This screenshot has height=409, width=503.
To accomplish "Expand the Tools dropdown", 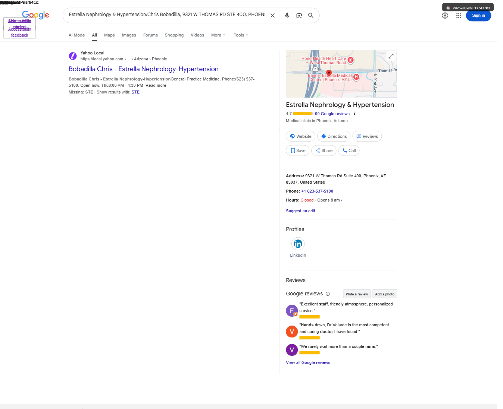I will [x=241, y=35].
